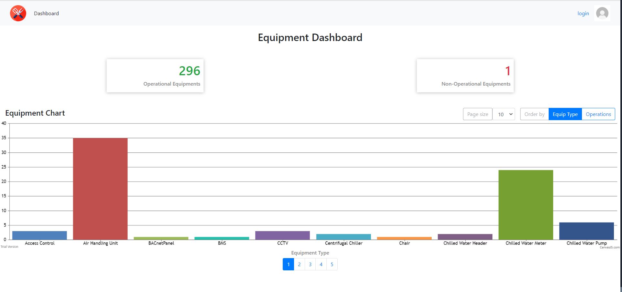Jump to page 4 of equipment types
Screen dimensions: 622x292
[x=321, y=264]
